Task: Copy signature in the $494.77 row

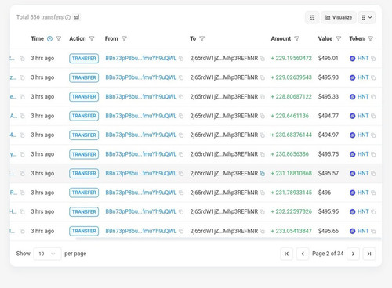Action: pyautogui.click(x=22, y=116)
